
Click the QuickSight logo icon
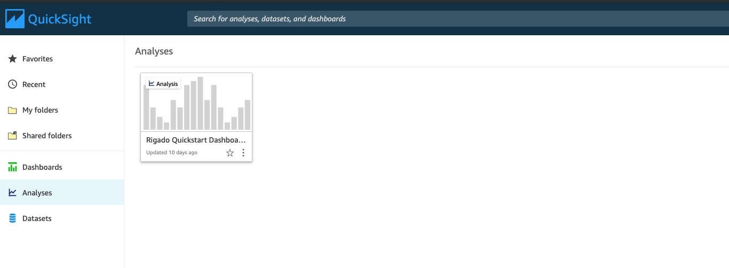pos(14,19)
